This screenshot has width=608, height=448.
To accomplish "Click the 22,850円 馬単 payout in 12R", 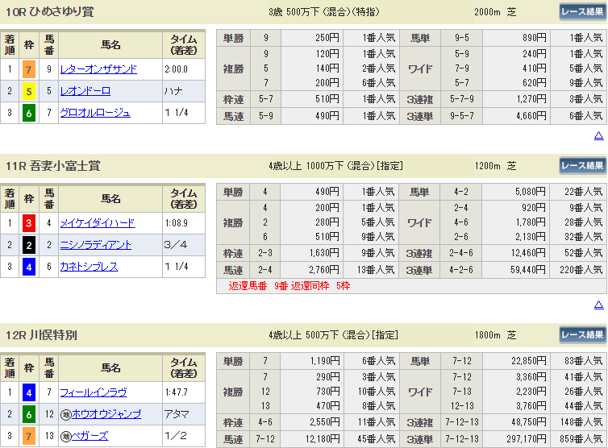I will [529, 361].
